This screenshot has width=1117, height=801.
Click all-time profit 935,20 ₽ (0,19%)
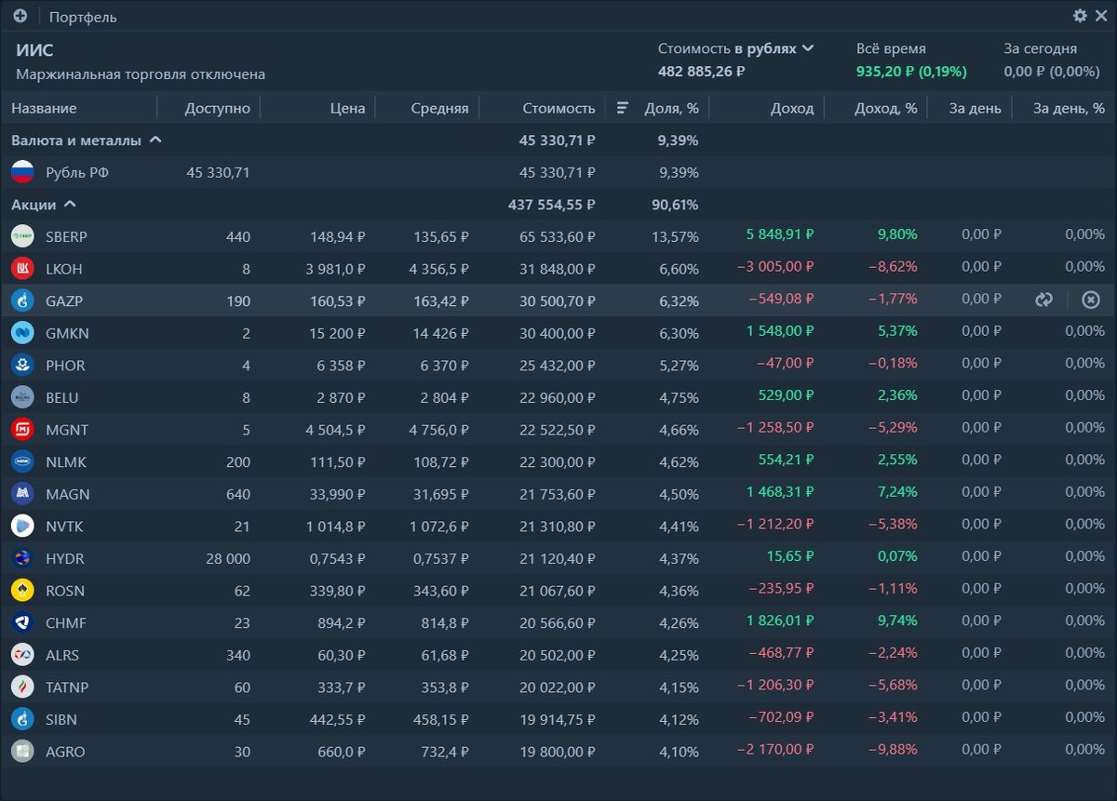(x=911, y=71)
